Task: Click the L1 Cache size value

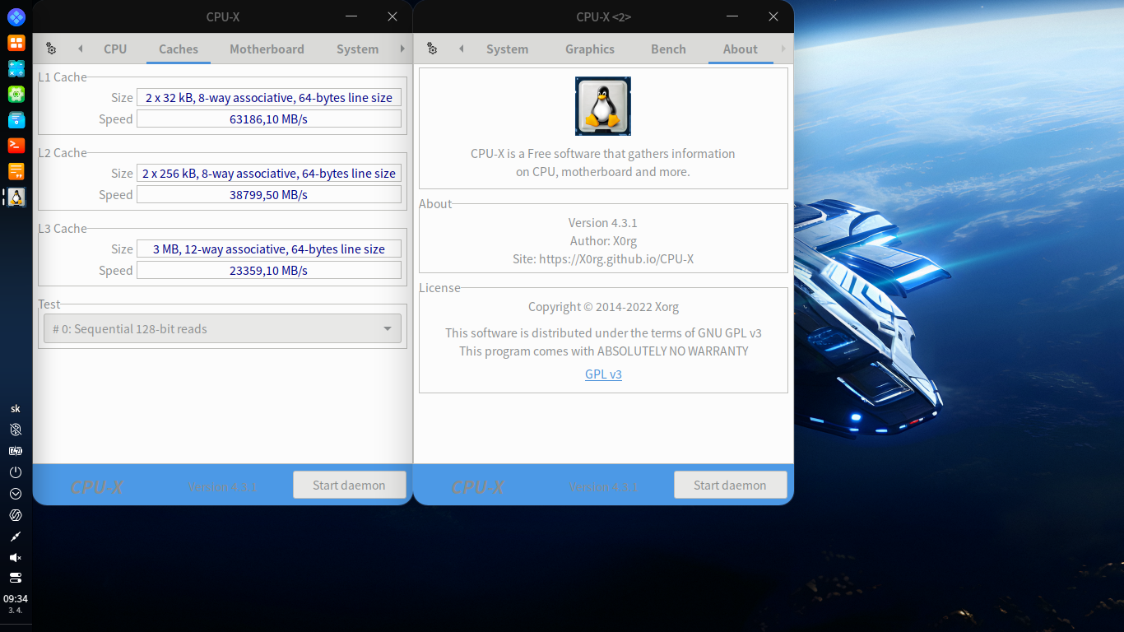Action: point(269,97)
